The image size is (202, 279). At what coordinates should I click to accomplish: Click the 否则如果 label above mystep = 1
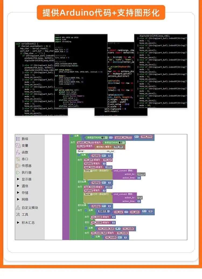(x=82, y=182)
